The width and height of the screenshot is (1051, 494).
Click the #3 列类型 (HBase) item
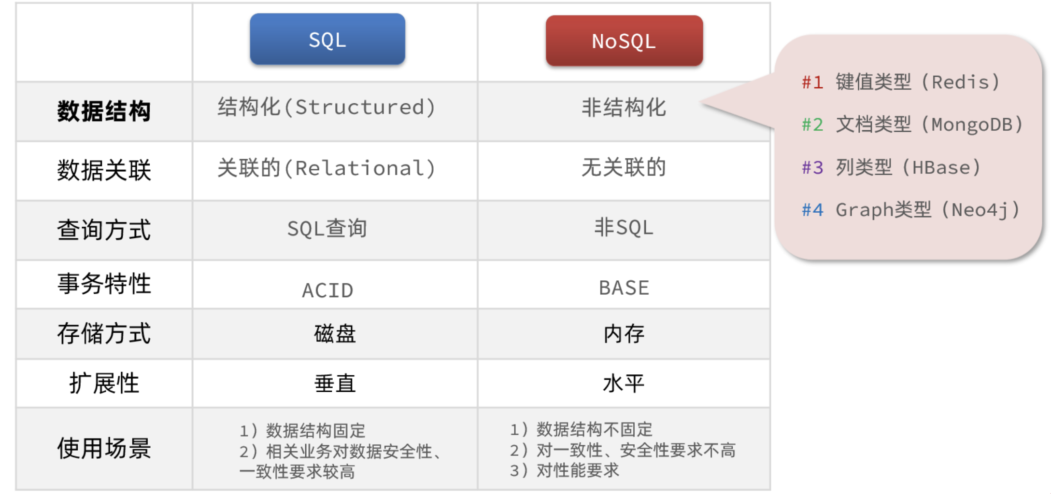pyautogui.click(x=891, y=167)
